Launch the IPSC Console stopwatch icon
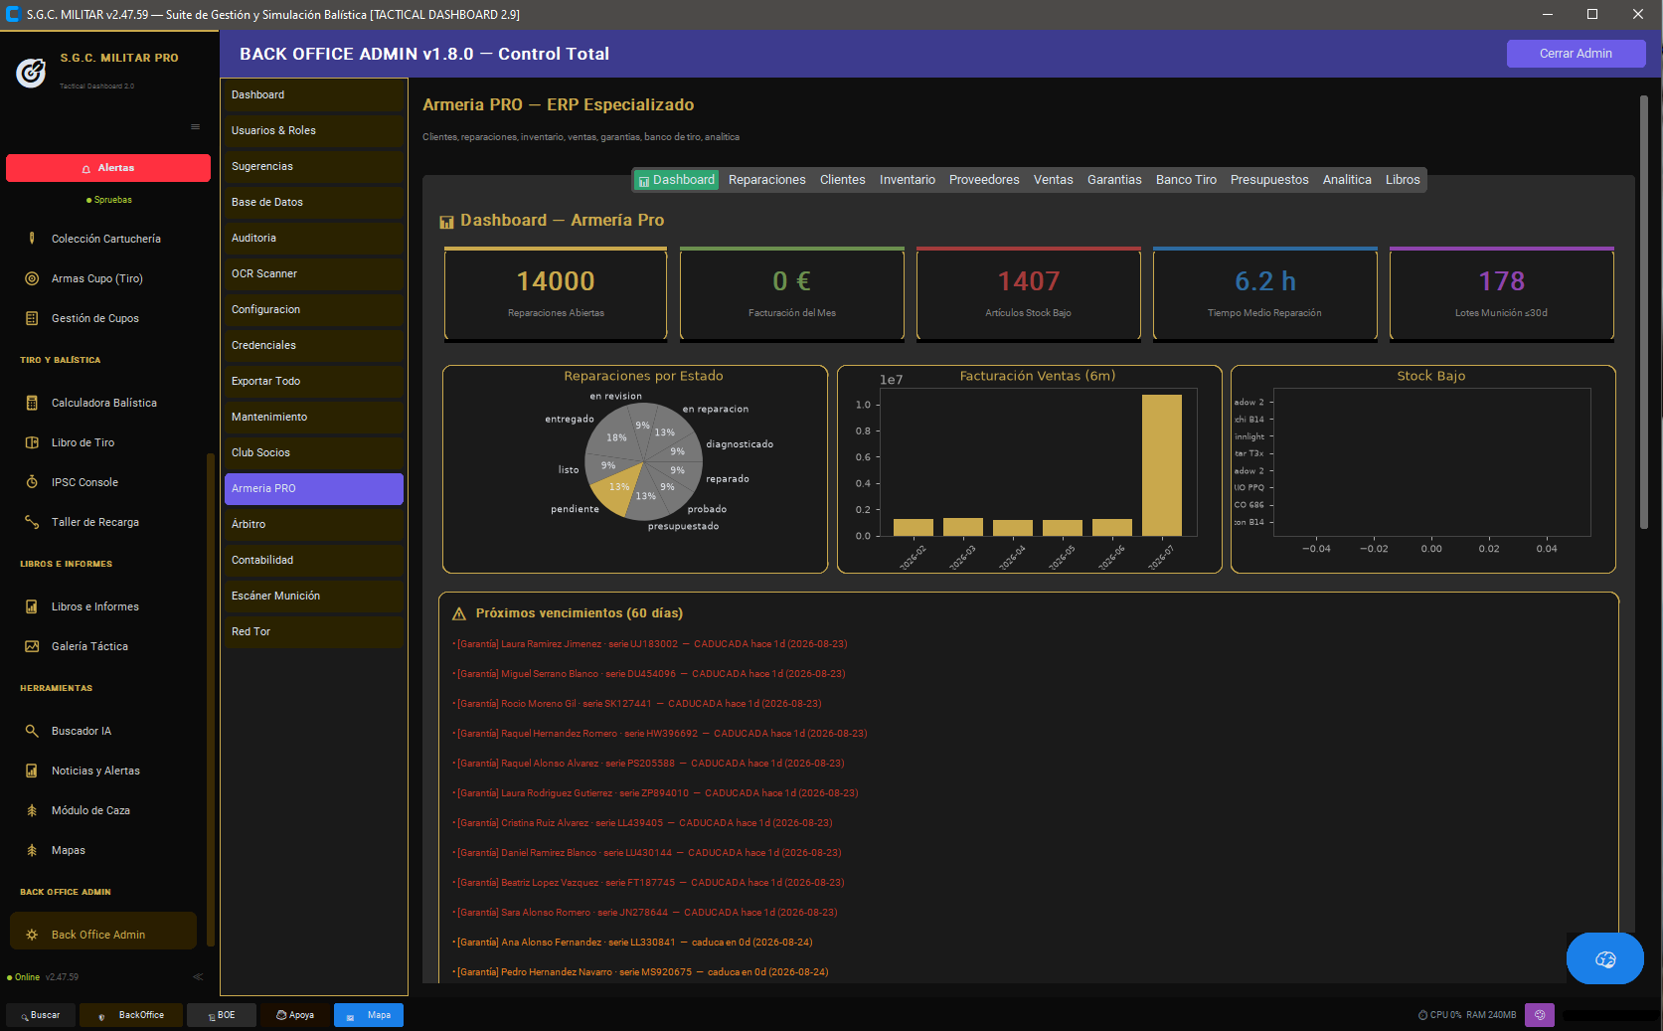 (x=32, y=482)
